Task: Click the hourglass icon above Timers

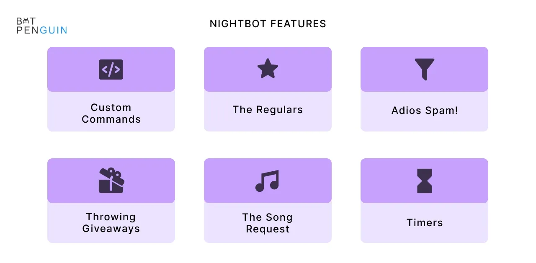Action: point(425,181)
